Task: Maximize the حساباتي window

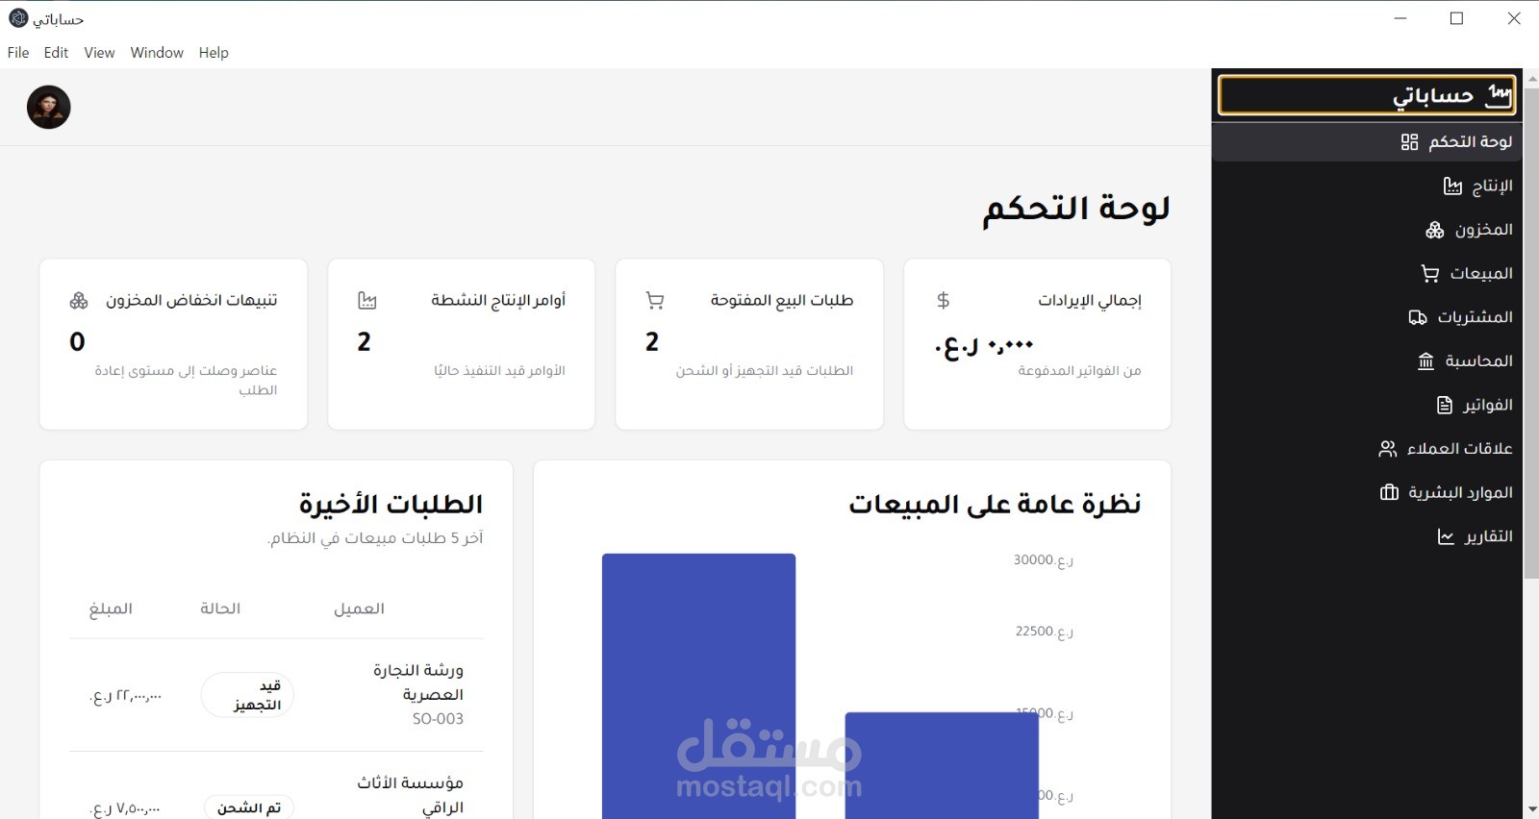Action: pyautogui.click(x=1457, y=18)
